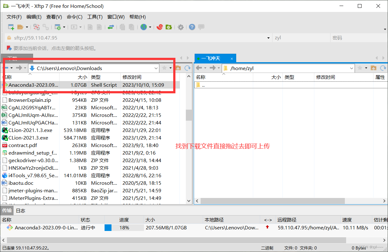
Task: Open Help with the blue question icon
Action: point(192,27)
